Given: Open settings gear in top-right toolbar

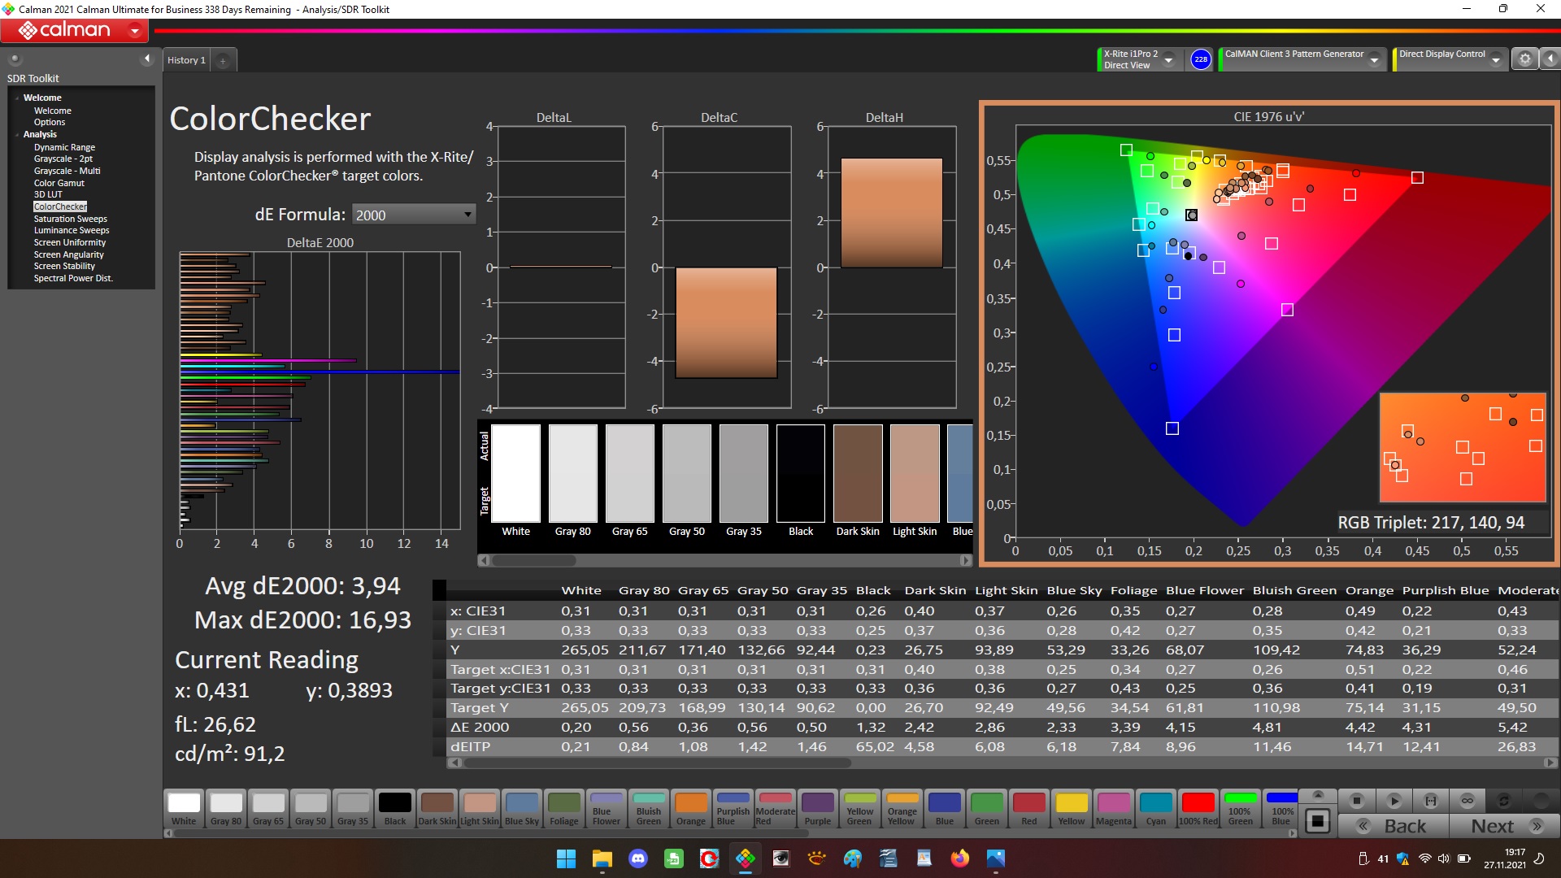Looking at the screenshot, I should tap(1525, 59).
